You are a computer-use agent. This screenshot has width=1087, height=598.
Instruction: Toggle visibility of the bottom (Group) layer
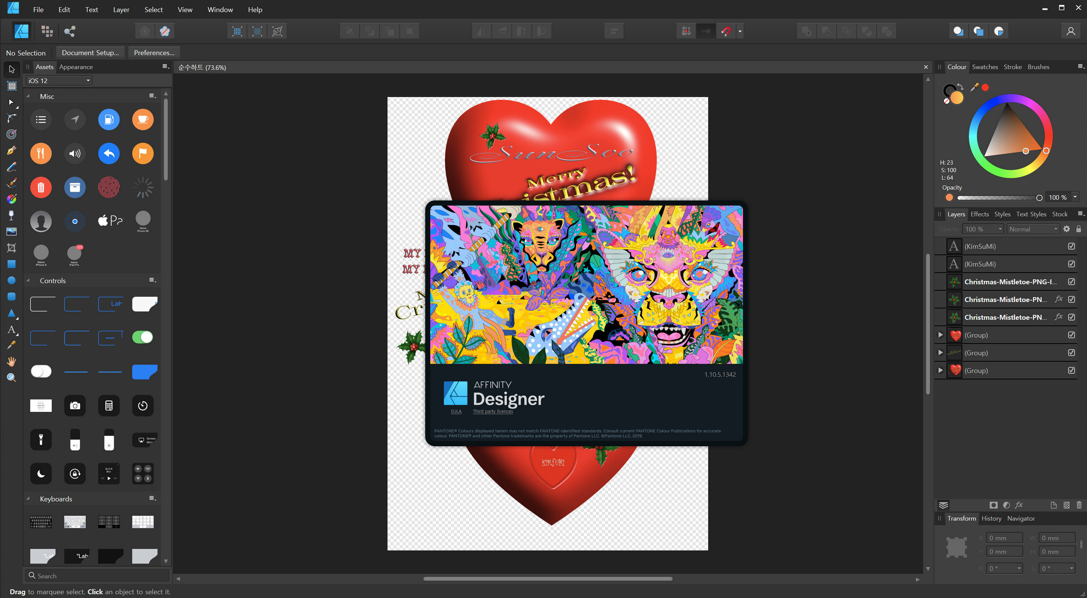pos(1072,370)
